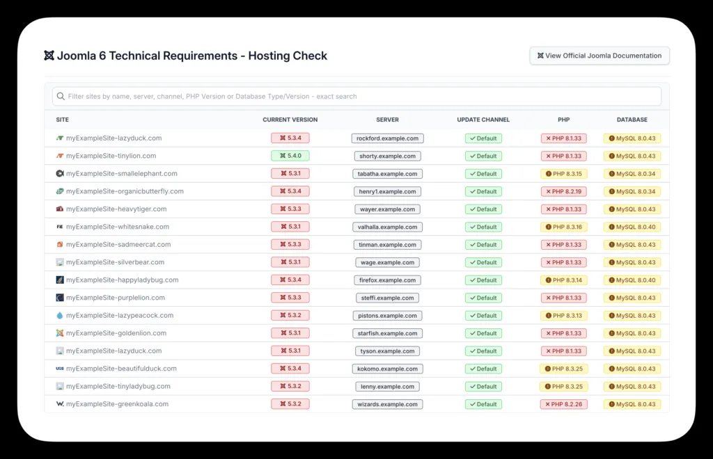
Task: Open View Official Joomla Documentation
Action: (600, 56)
